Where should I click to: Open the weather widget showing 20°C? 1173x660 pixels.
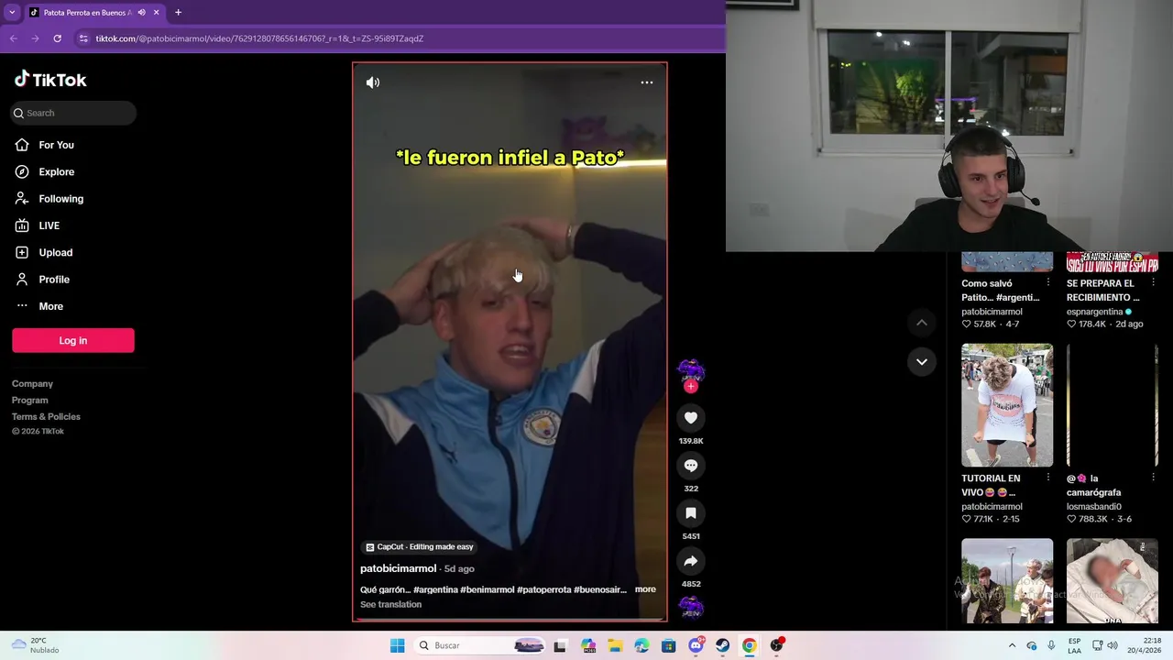pos(37,645)
